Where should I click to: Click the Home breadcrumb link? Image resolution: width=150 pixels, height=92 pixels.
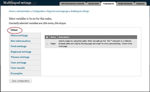(12, 11)
